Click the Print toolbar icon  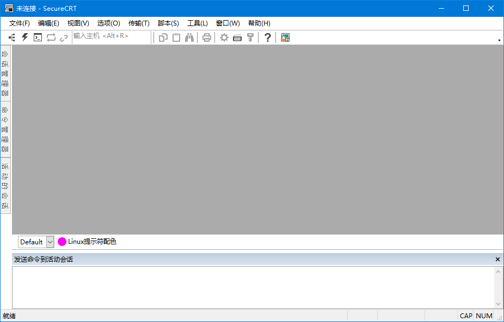(207, 37)
